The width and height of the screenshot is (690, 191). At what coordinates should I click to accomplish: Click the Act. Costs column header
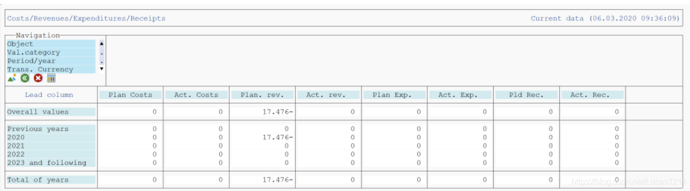tap(196, 95)
